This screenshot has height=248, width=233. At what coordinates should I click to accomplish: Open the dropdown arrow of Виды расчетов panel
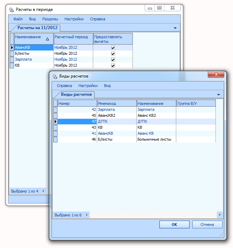[219, 95]
